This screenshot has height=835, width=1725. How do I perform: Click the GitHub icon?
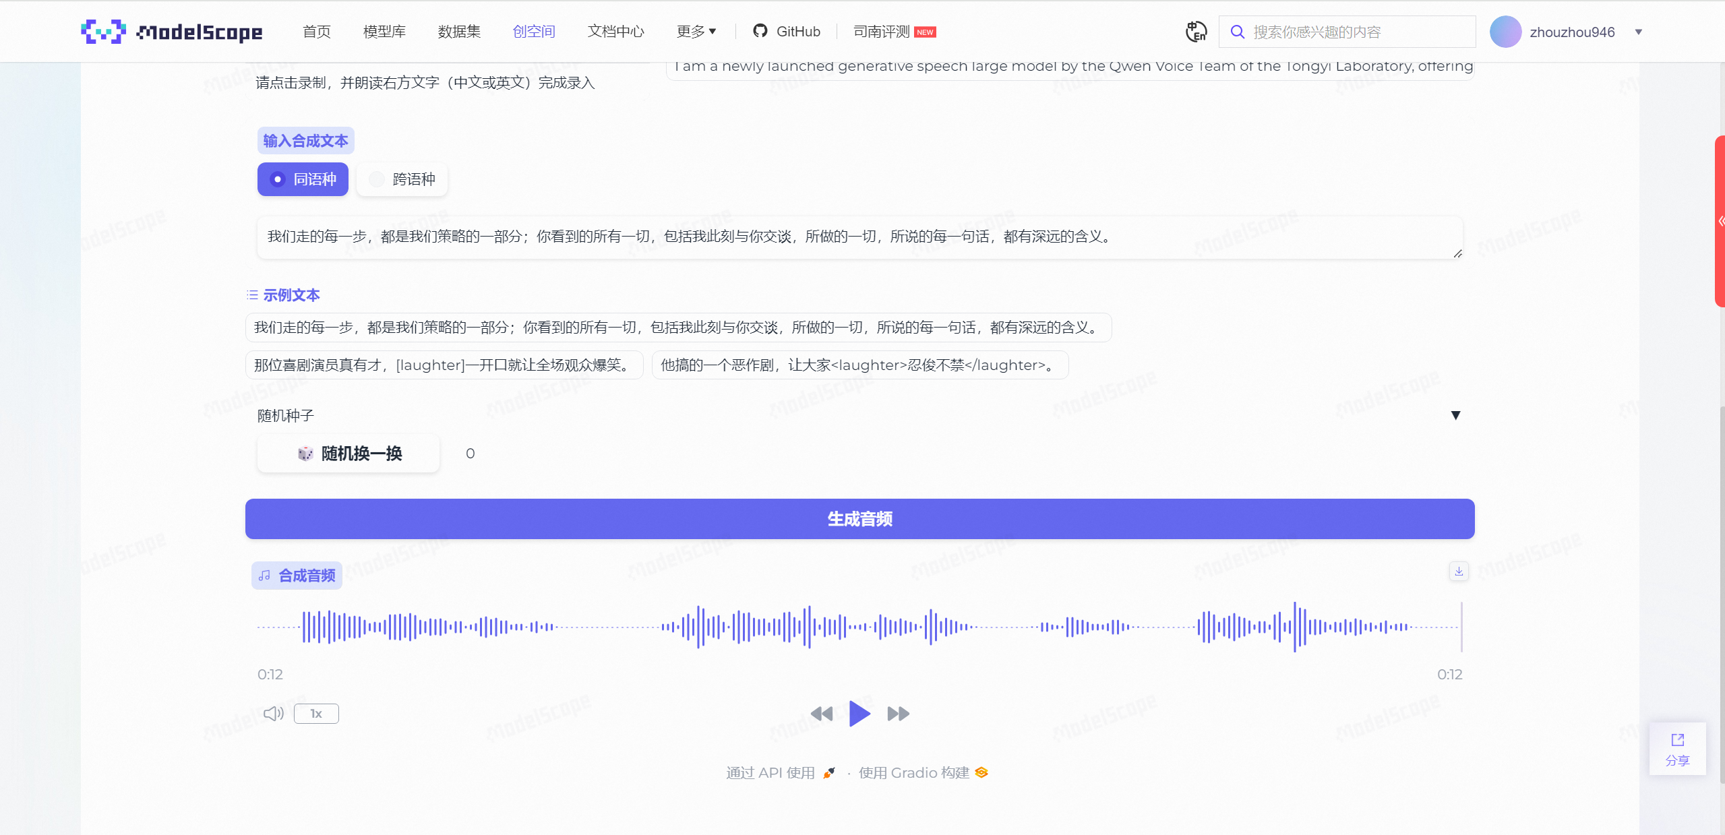pyautogui.click(x=760, y=31)
